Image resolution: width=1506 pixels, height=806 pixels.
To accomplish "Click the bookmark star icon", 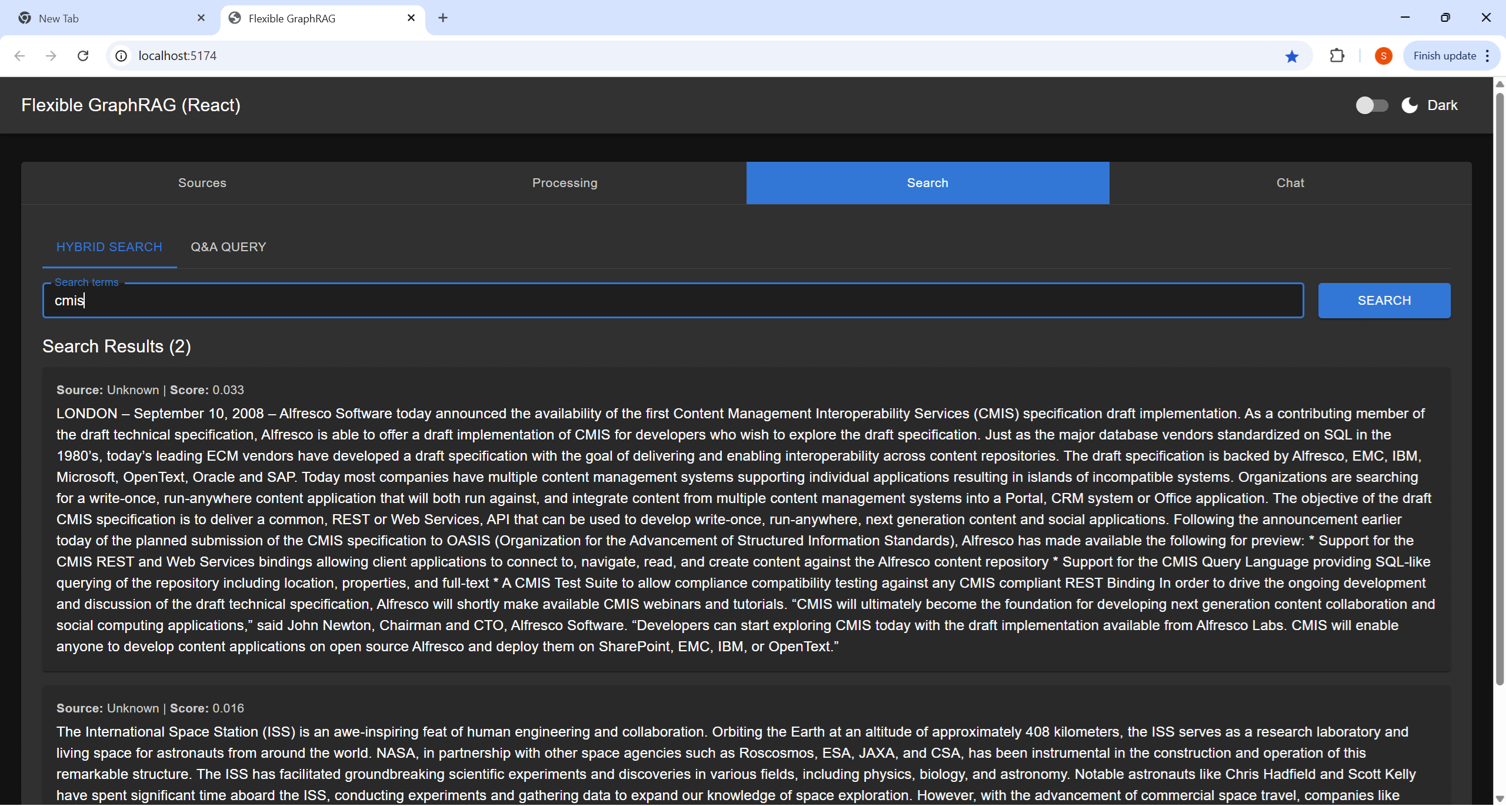I will tap(1291, 56).
